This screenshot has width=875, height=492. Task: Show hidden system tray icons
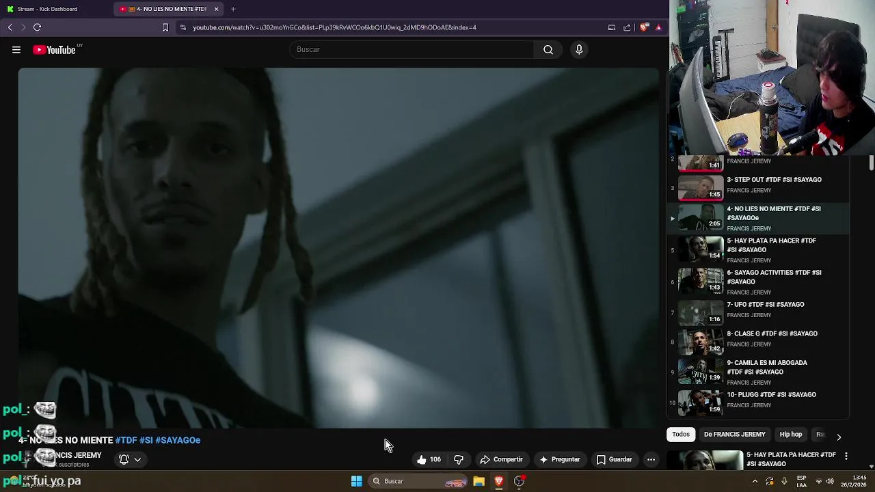(755, 481)
